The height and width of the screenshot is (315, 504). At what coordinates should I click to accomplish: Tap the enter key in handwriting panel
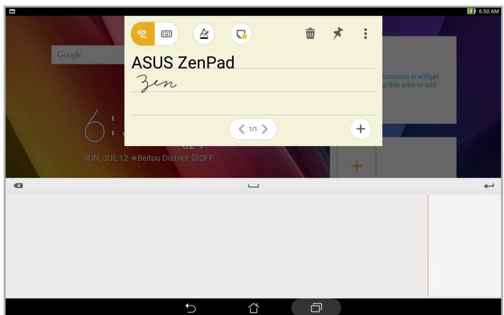tap(489, 185)
